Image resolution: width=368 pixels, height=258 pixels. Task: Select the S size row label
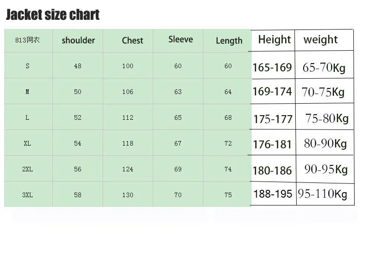coord(28,66)
